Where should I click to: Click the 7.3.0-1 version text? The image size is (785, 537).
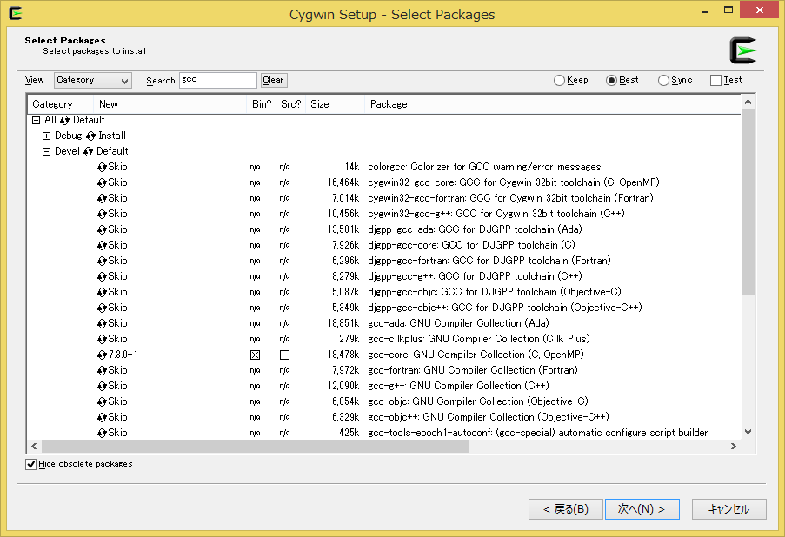tap(123, 355)
